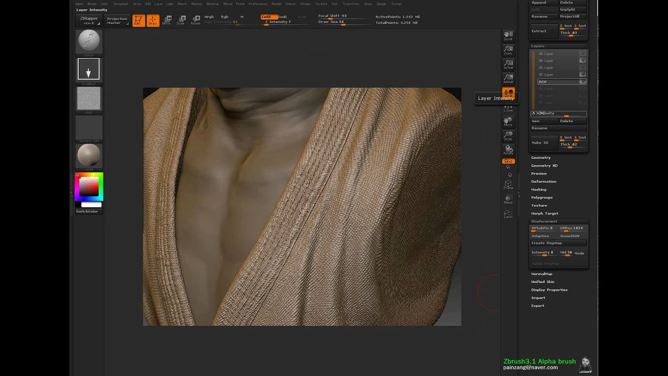The width and height of the screenshot is (668, 376).
Task: Click the New layer button
Action: (544, 121)
